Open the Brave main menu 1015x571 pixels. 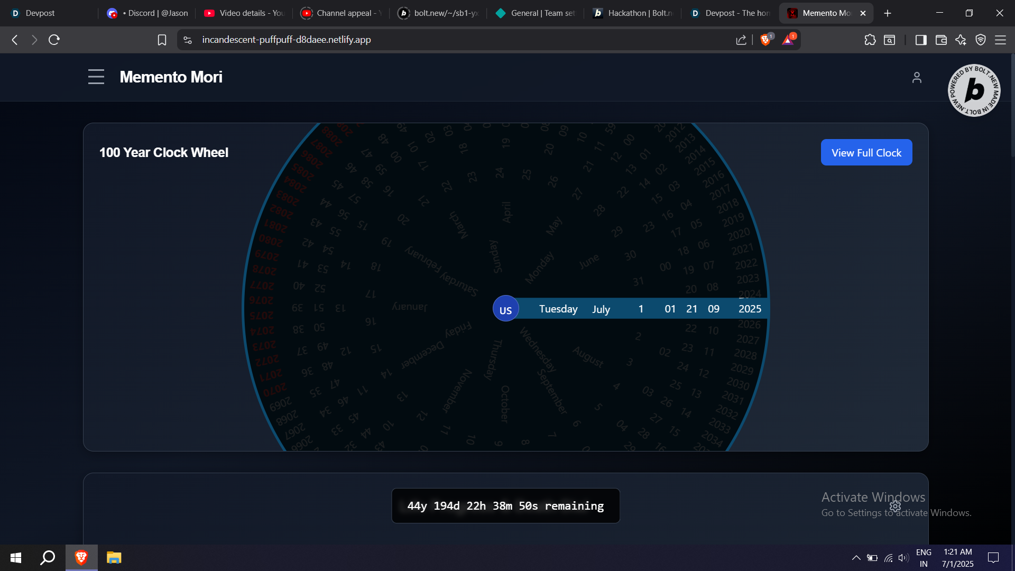[1000, 40]
